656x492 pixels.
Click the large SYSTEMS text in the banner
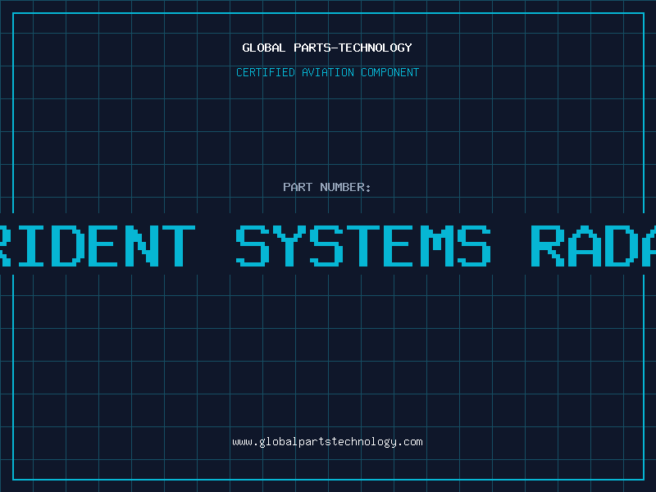(363, 245)
